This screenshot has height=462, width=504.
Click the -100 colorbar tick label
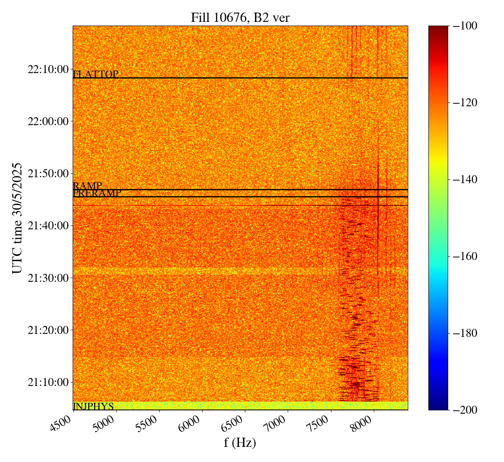(x=463, y=26)
